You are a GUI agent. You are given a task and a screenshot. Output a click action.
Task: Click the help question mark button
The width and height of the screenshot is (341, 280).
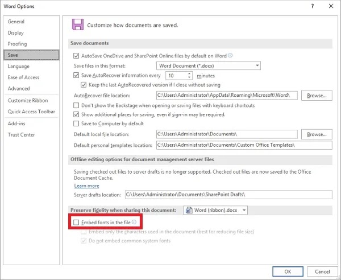point(313,6)
